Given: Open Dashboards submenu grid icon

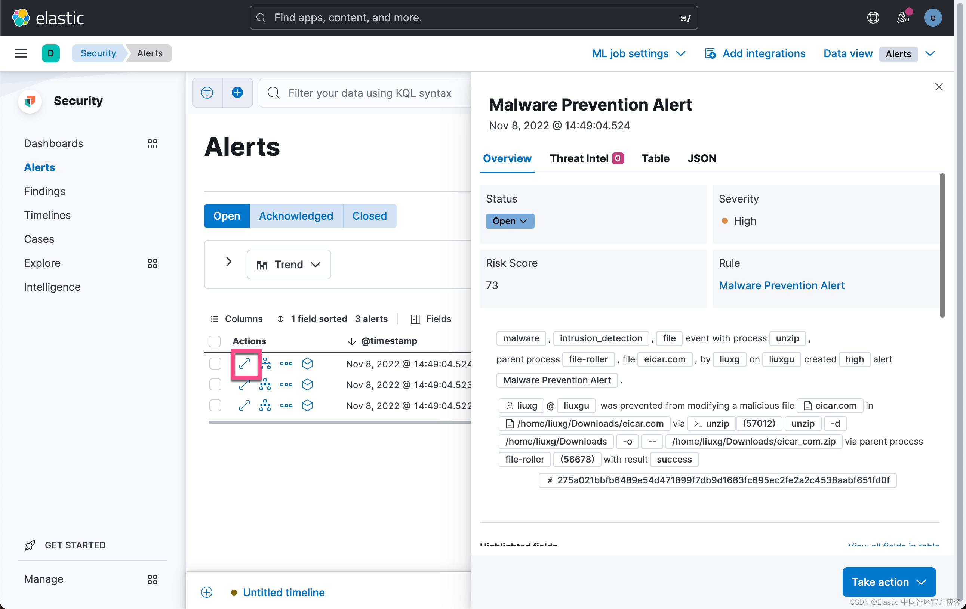Looking at the screenshot, I should click(153, 143).
